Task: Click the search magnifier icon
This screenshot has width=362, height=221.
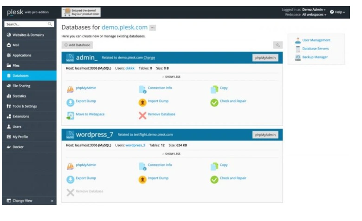Action: [50, 24]
